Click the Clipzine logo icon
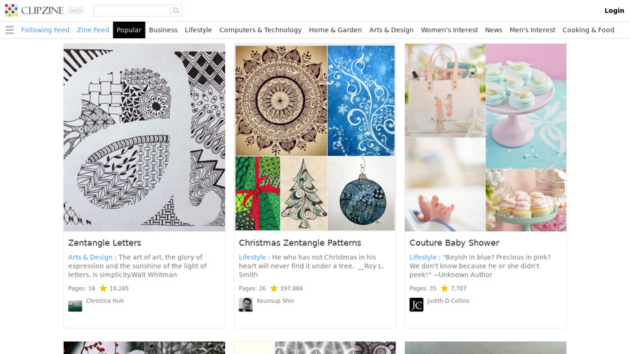Viewport: 630px width, 354px height. point(11,10)
